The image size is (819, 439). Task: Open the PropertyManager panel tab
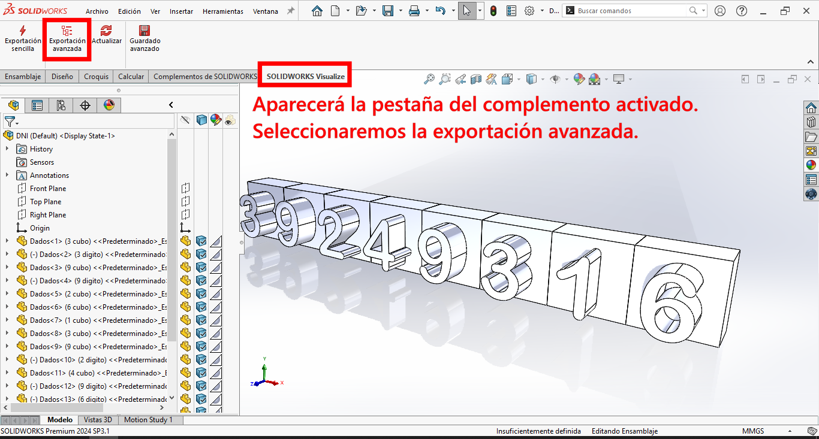tap(37, 105)
